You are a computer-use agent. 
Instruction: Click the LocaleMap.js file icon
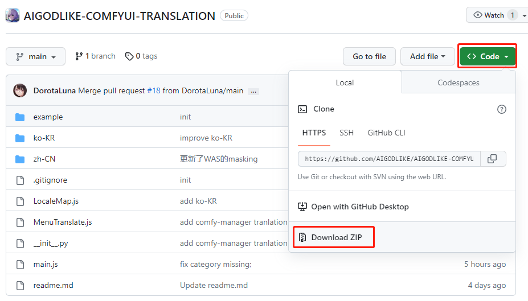point(20,201)
